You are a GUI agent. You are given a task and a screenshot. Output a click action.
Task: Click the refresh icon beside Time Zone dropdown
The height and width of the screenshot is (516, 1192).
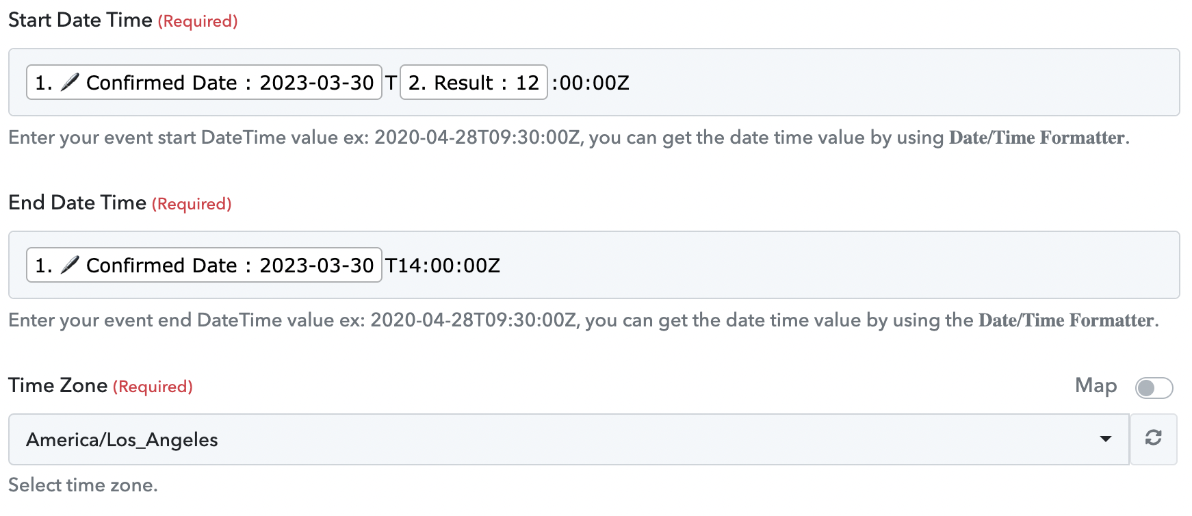click(1153, 439)
